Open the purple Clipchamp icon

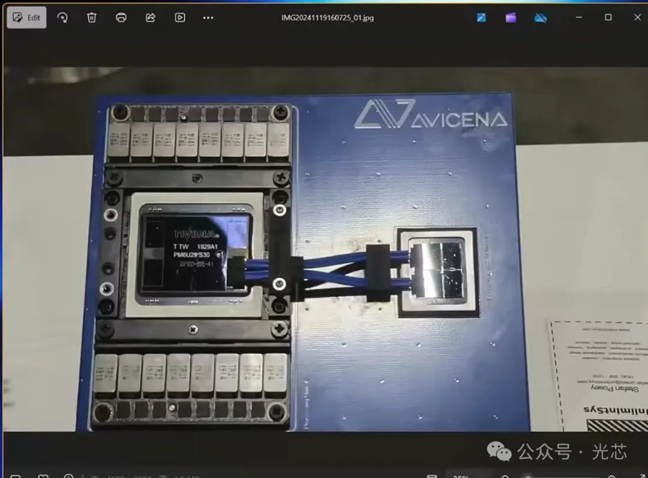[x=511, y=17]
